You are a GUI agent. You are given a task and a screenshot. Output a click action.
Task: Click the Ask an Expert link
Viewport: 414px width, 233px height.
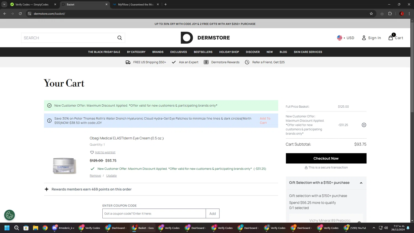coord(189,62)
